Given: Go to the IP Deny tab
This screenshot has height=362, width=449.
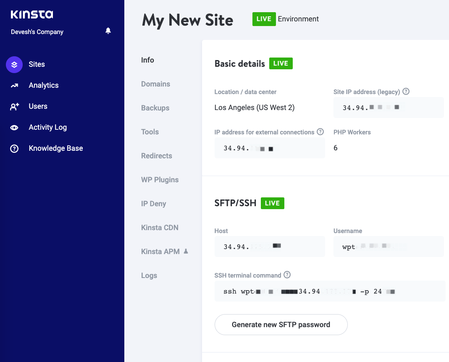Looking at the screenshot, I should point(153,204).
